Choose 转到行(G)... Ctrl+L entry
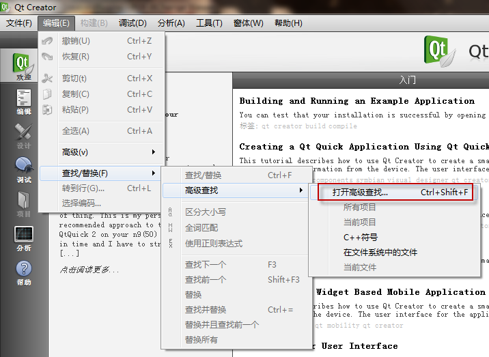This screenshot has height=357, width=489. (x=101, y=188)
